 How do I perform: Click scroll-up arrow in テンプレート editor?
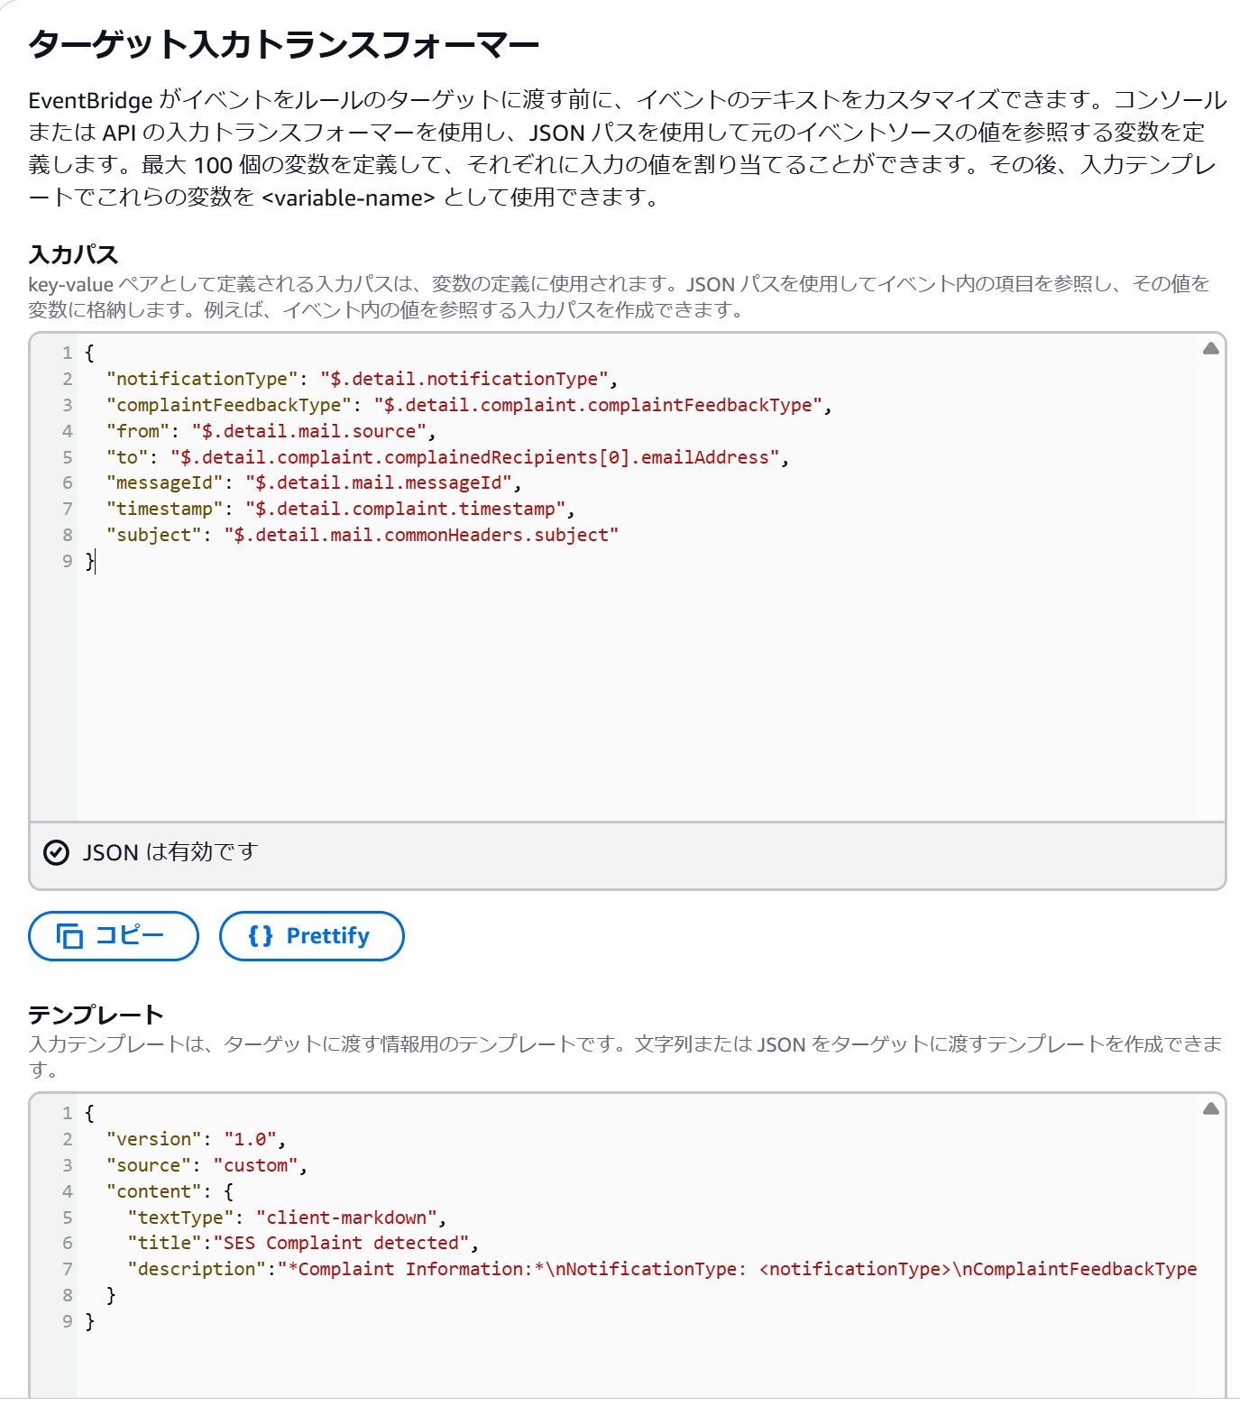click(1210, 1109)
